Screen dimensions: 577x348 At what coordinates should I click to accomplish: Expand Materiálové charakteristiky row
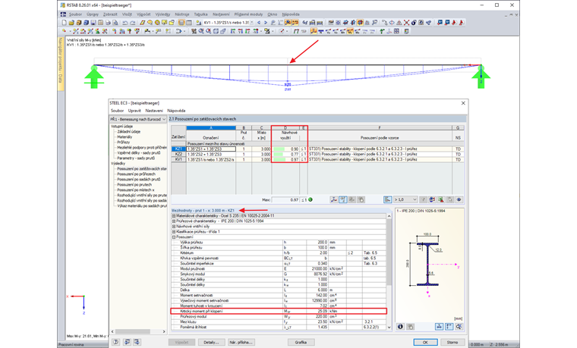click(174, 216)
